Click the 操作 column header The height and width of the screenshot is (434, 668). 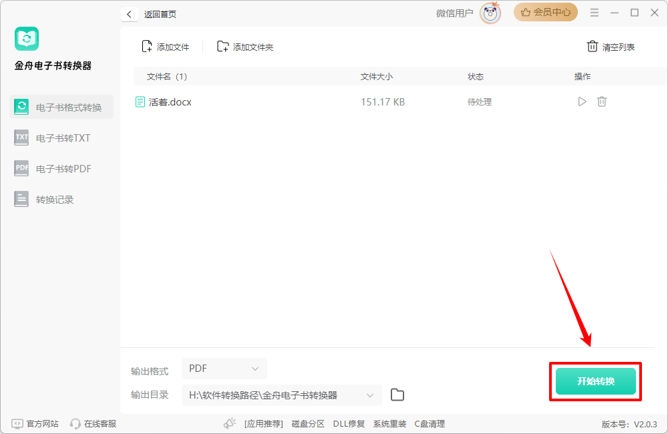click(x=582, y=77)
